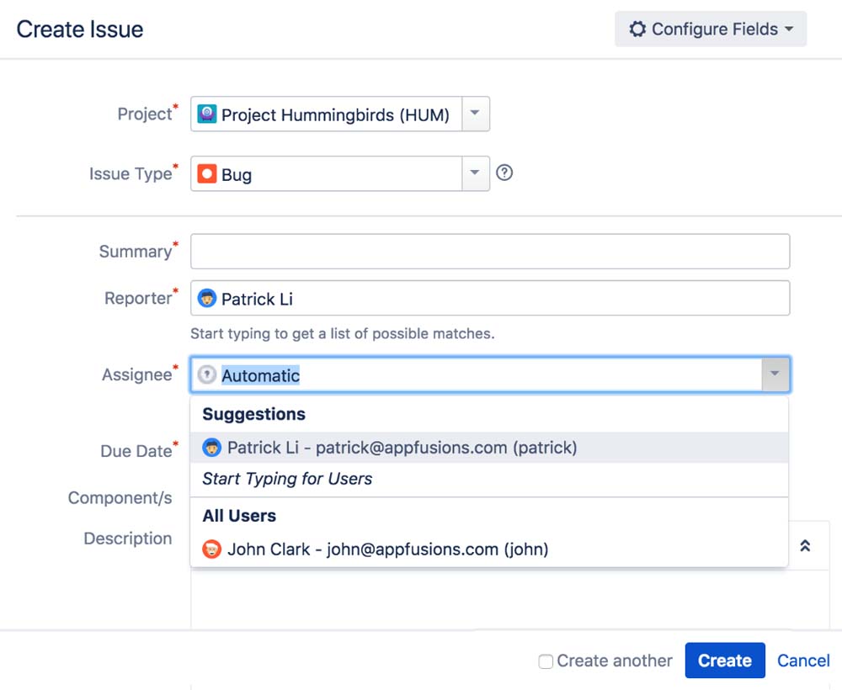
Task: Collapse the Description editor toolbar chevron
Action: [x=805, y=546]
